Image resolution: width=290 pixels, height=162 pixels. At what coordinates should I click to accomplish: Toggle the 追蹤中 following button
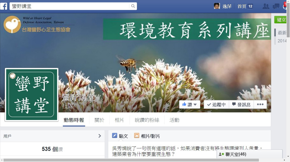[x=216, y=104]
